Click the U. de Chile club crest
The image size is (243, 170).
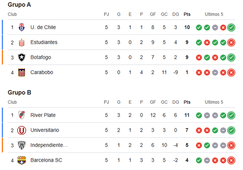(22, 27)
